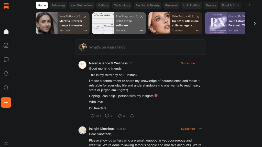The width and height of the screenshot is (262, 147).
Task: Open Neuroscience & Wellness avatar
Action: (x=82, y=65)
